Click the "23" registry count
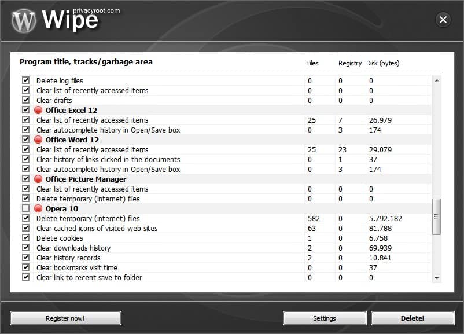 pyautogui.click(x=343, y=149)
